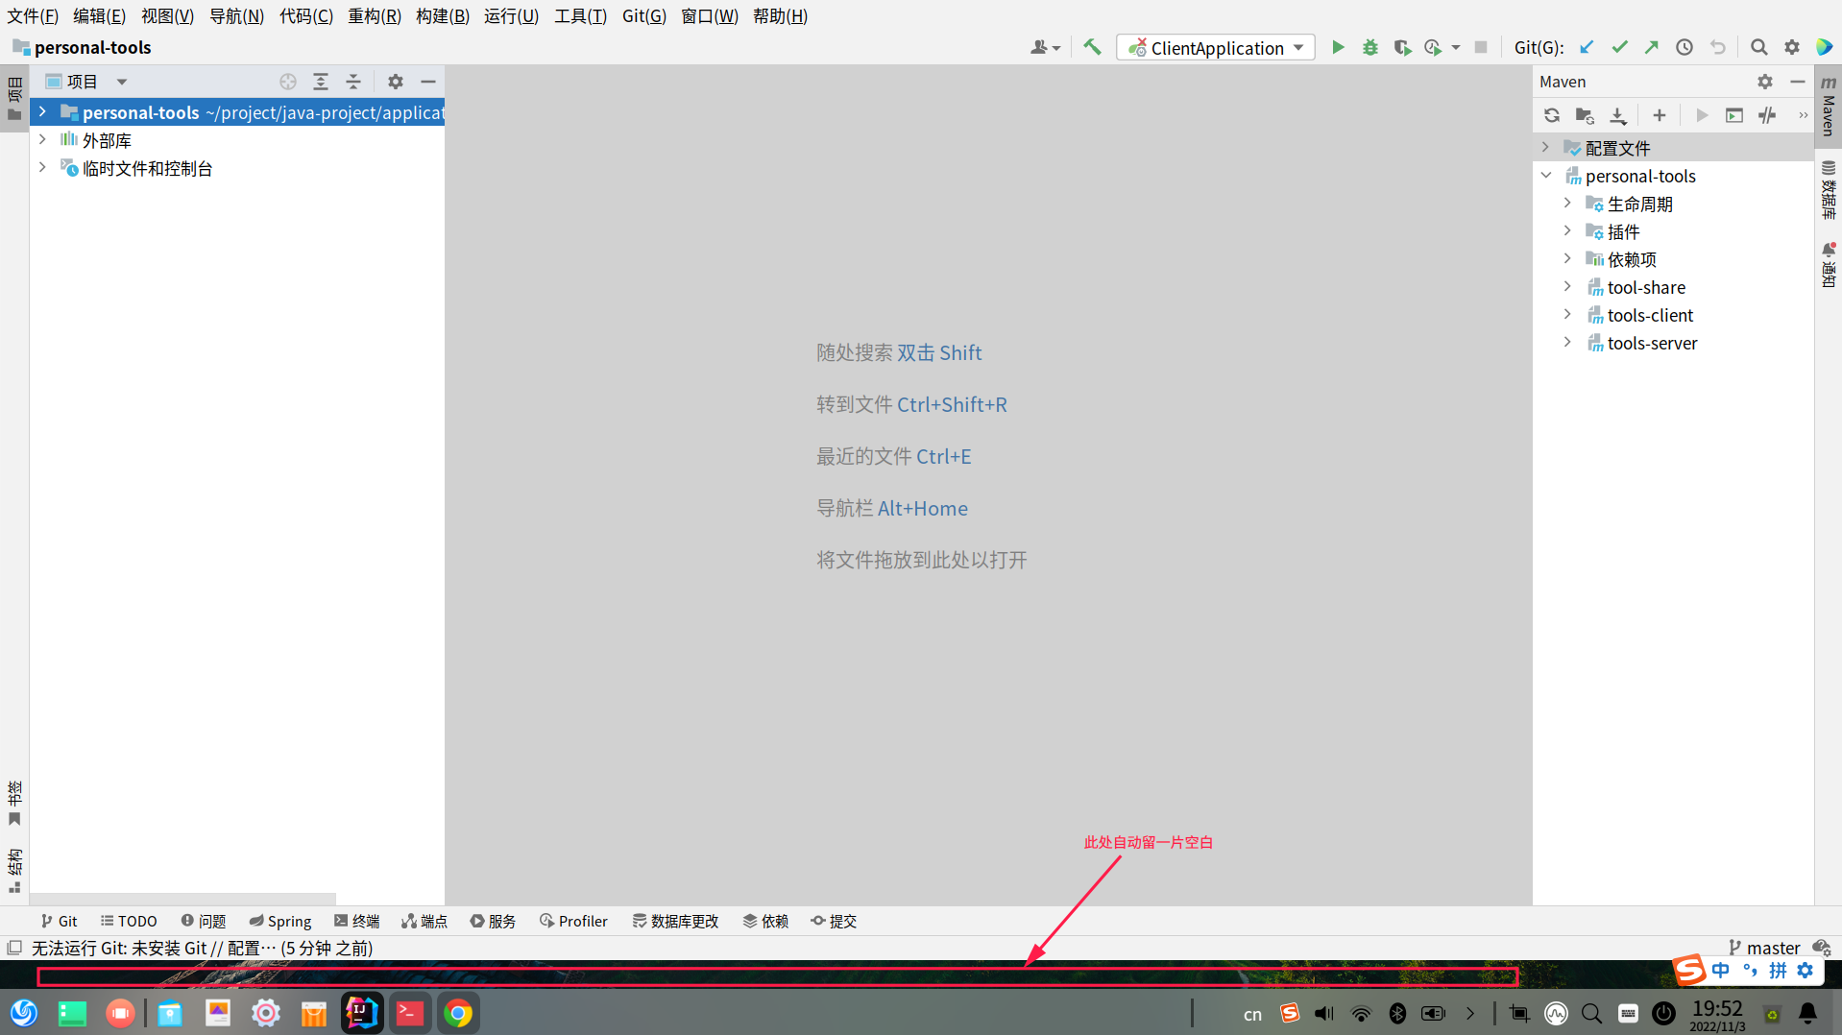Expand personal-tools root in project tree

[42, 112]
